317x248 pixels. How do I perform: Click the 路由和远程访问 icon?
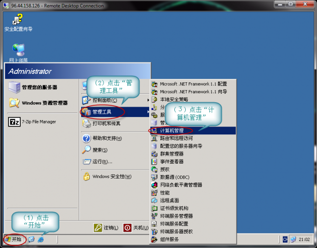[154, 138]
